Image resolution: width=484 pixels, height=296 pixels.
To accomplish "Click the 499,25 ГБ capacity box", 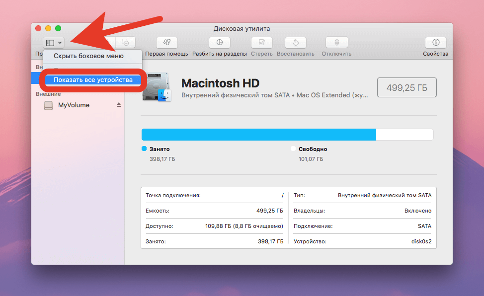I will coord(406,87).
